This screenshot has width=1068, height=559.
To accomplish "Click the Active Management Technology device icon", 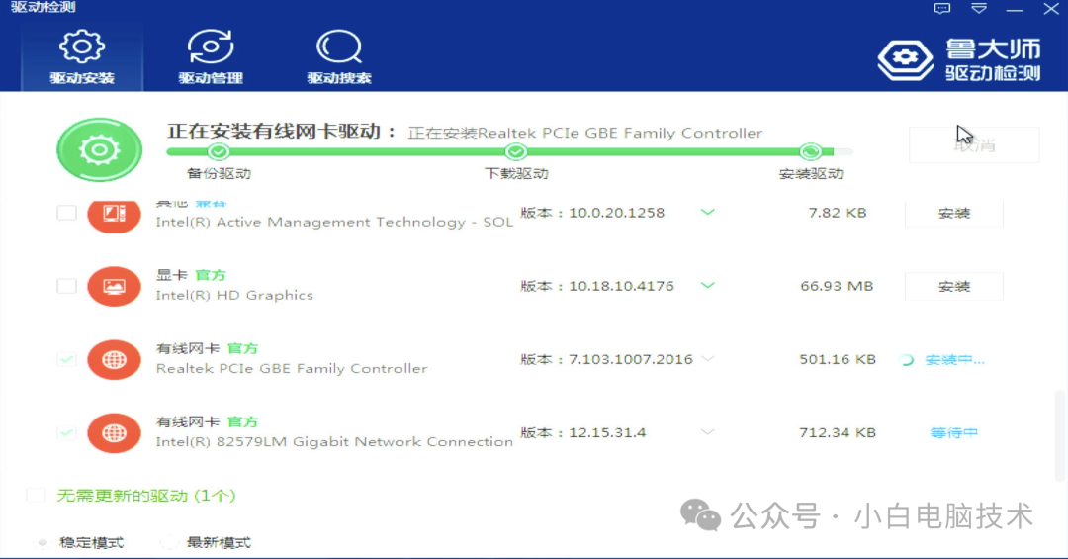I will (114, 214).
